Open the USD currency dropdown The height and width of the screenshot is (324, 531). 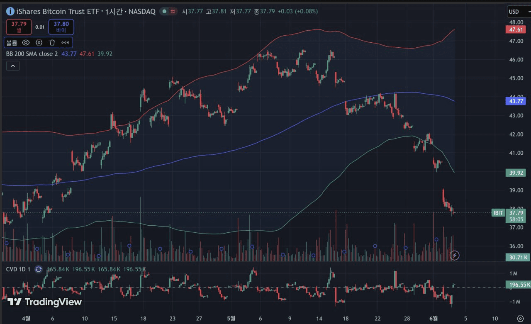tap(519, 12)
